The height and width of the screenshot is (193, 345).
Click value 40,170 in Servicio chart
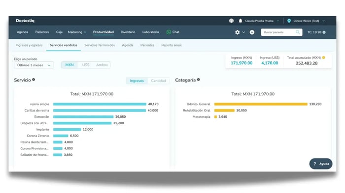click(153, 104)
